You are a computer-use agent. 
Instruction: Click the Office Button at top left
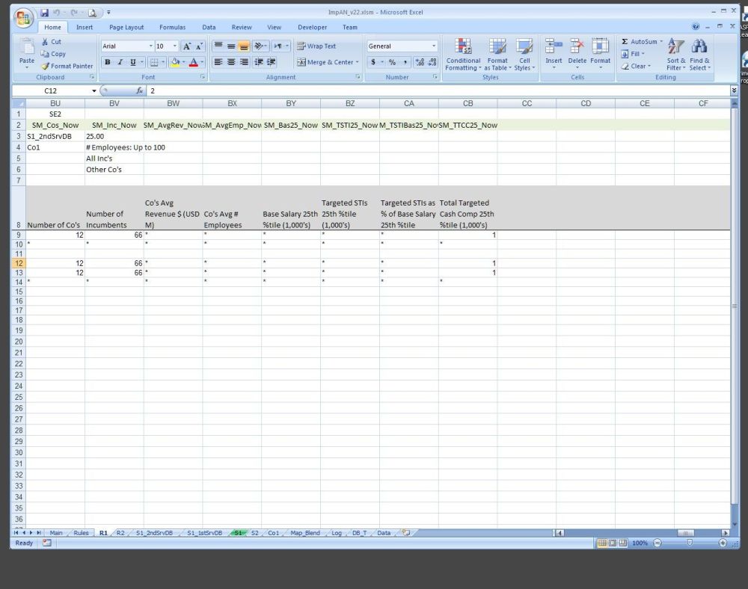click(23, 16)
